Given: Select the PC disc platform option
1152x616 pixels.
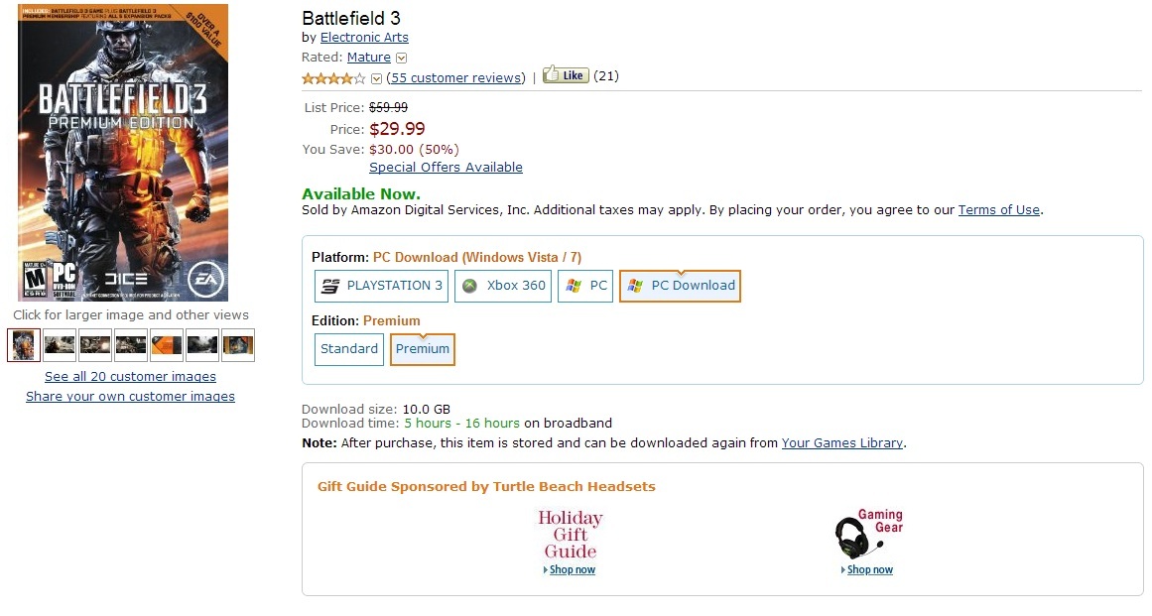Looking at the screenshot, I should 585,286.
